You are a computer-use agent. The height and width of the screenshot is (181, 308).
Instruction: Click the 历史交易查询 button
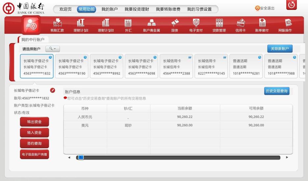276,91
